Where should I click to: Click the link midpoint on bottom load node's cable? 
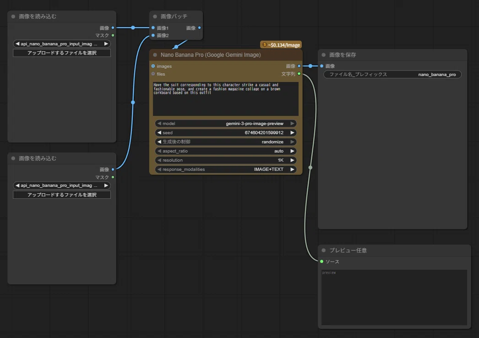click(x=133, y=103)
